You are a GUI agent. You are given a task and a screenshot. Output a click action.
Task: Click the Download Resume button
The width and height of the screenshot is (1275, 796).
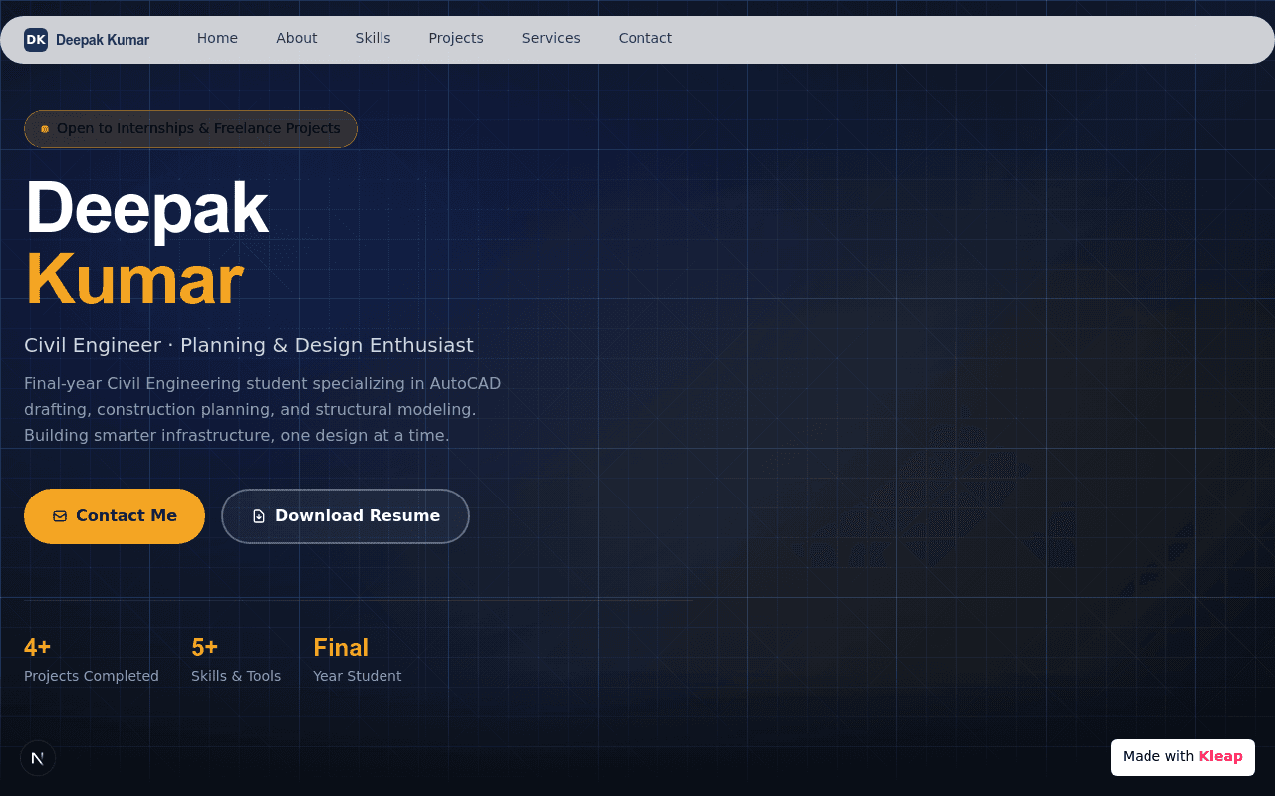pos(345,516)
